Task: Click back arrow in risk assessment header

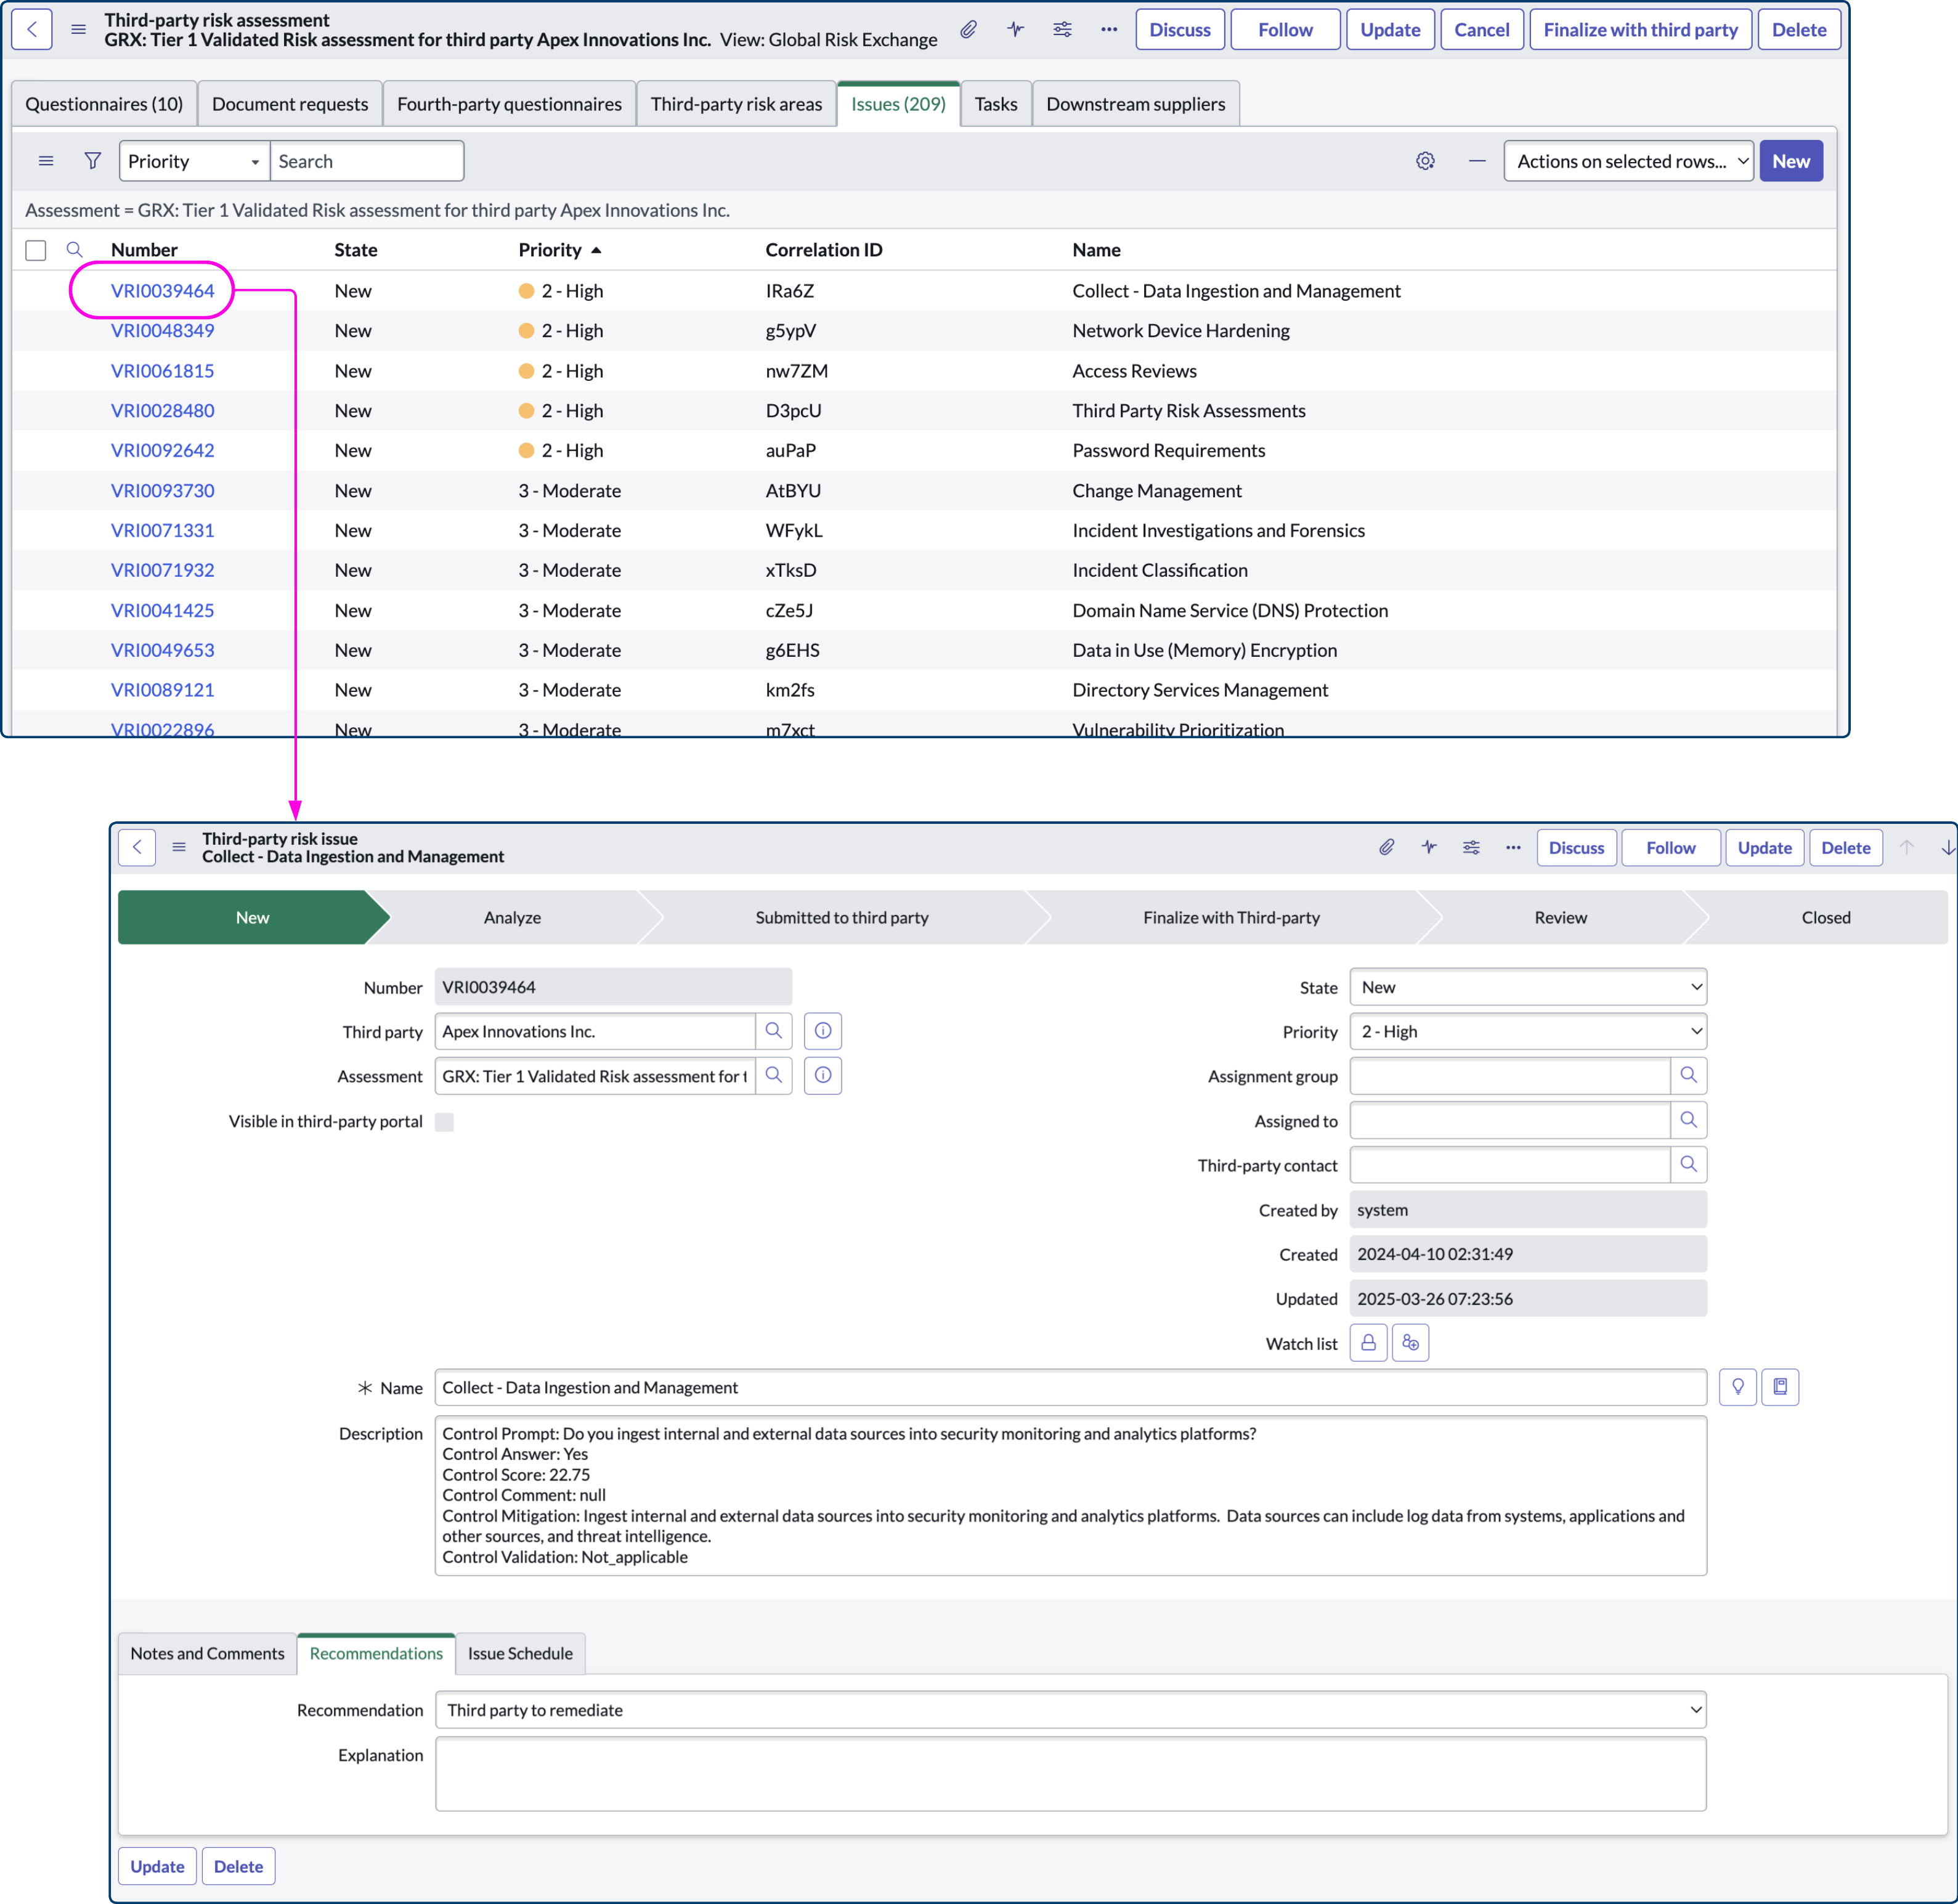Action: point(32,29)
